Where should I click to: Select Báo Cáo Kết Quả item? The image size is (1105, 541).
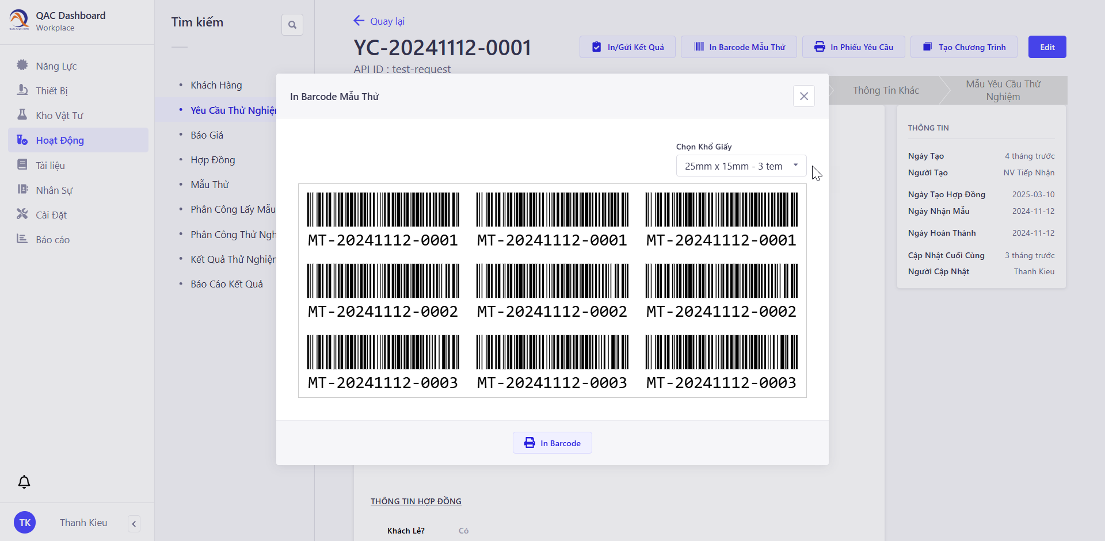tap(227, 284)
